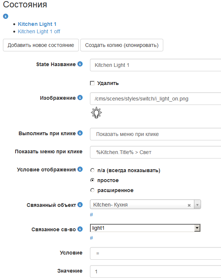
Task: Open the Связанный объект dropdown arrow
Action: tap(197, 205)
